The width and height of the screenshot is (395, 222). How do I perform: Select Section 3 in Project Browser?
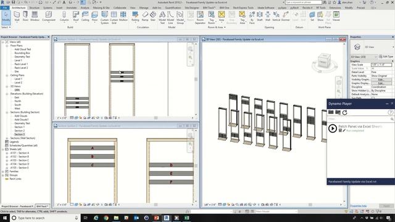coord(20,134)
